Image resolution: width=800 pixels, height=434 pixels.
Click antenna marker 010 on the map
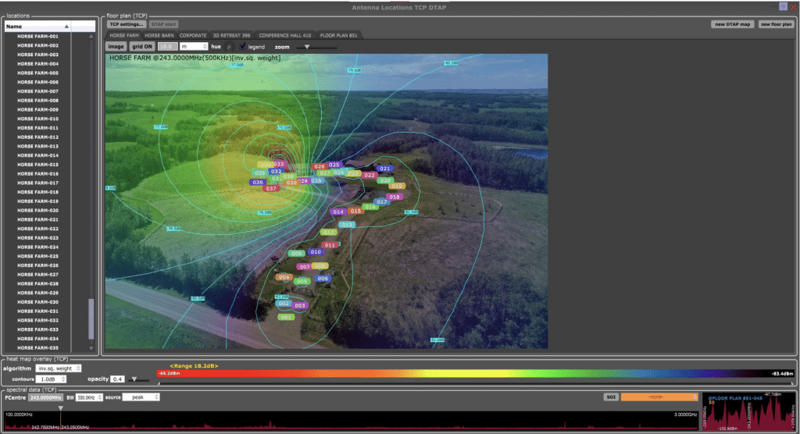click(316, 252)
